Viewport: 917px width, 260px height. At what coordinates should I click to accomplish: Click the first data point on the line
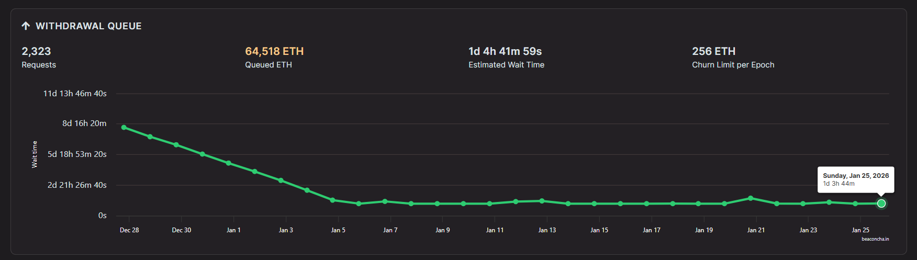124,127
